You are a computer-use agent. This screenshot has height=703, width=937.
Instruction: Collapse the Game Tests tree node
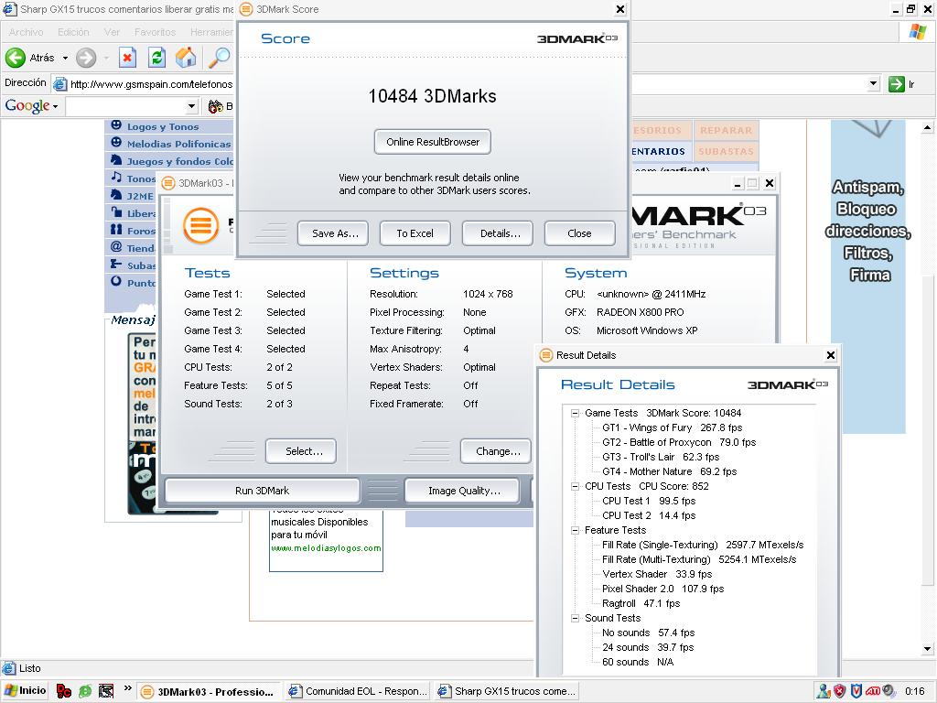(x=576, y=413)
